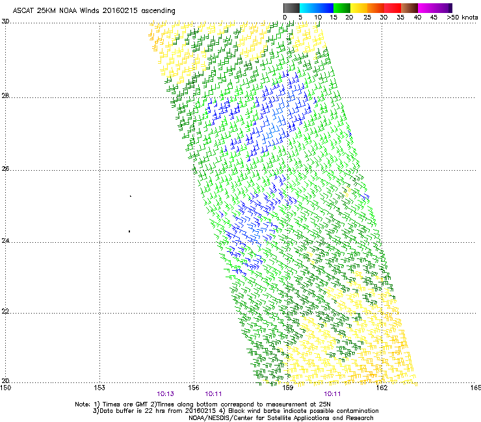Click the magenta 40-45 knots color segment

pos(426,8)
